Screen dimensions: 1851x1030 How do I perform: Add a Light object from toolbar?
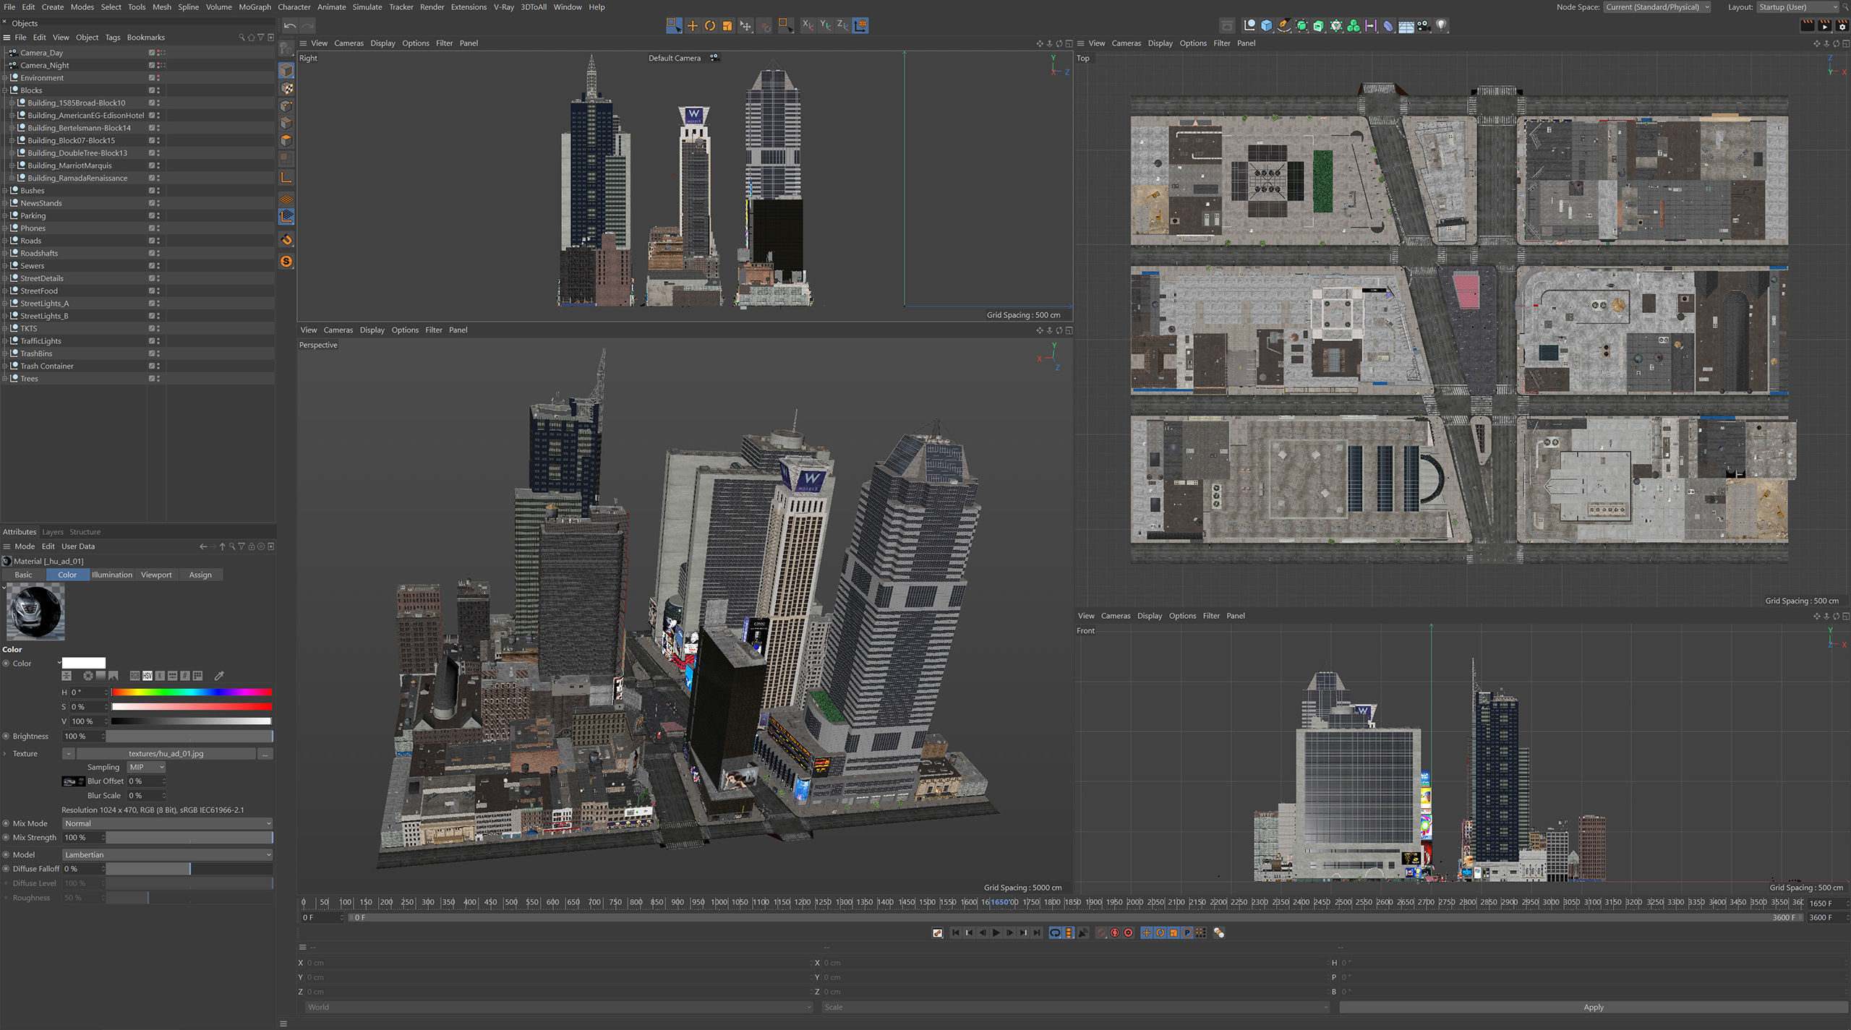[x=1441, y=26]
